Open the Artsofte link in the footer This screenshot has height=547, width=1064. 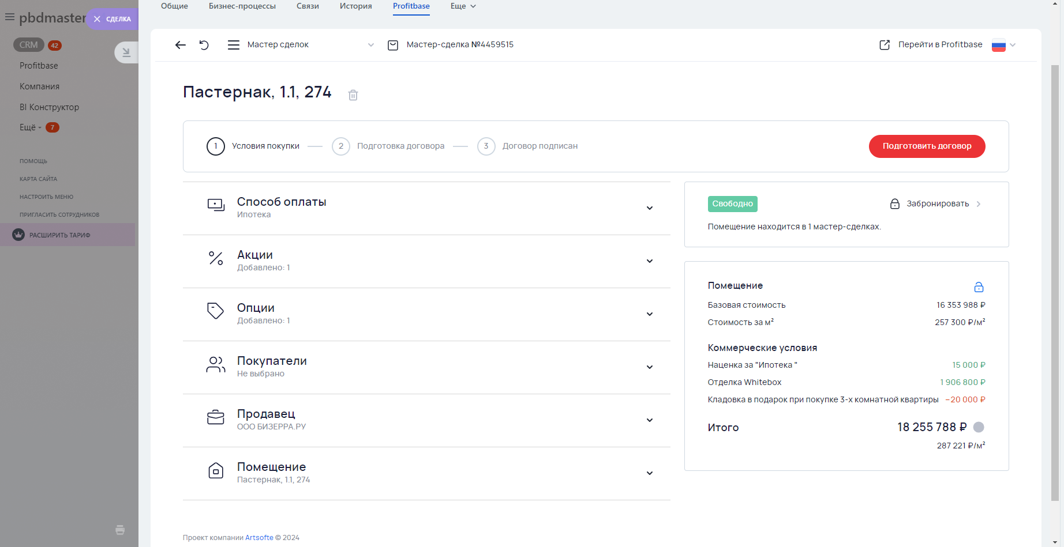pyautogui.click(x=259, y=538)
